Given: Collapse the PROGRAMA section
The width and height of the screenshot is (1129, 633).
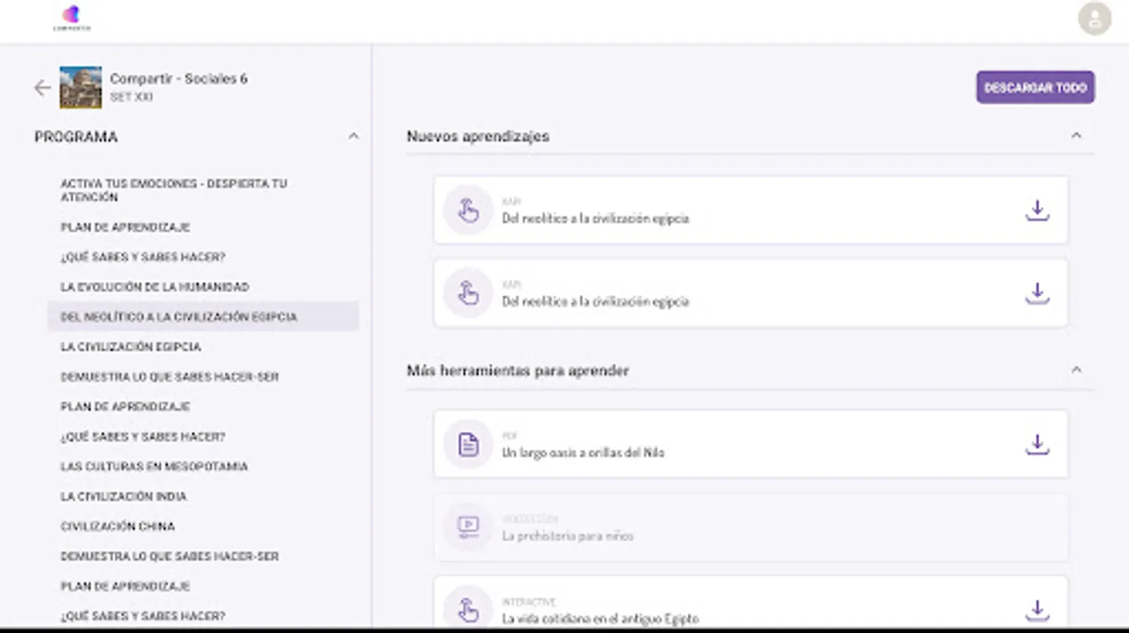Looking at the screenshot, I should click(354, 136).
